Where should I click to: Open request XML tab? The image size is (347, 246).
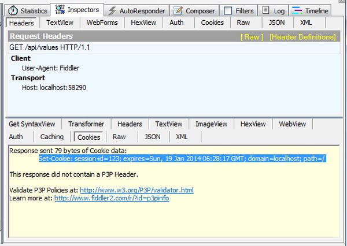tap(306, 23)
